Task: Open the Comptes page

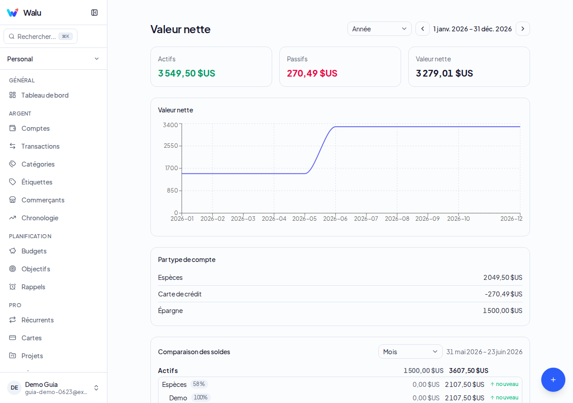Action: click(x=54, y=128)
